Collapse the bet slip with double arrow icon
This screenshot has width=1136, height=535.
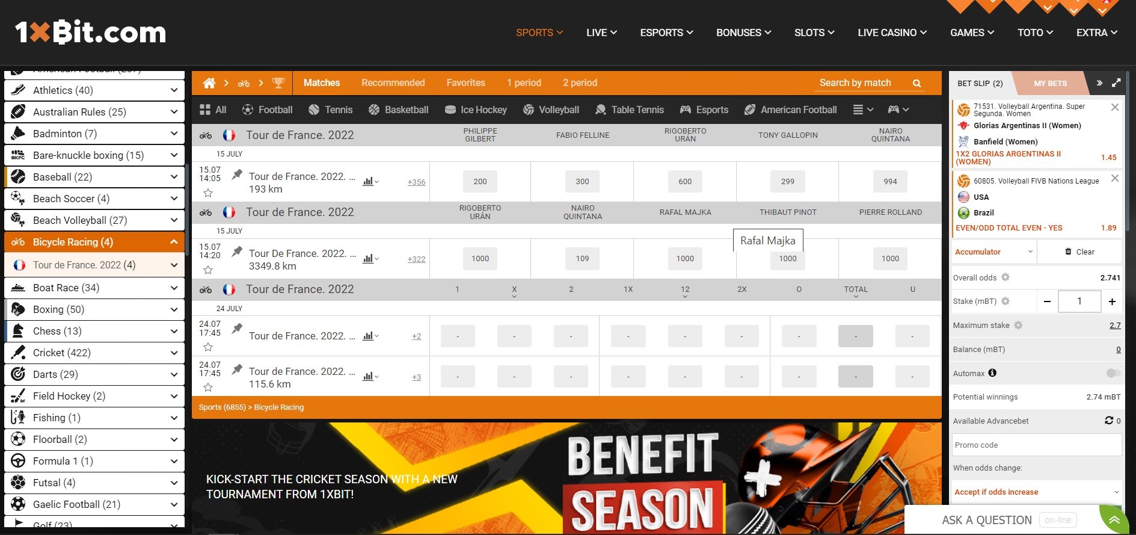[x=1099, y=83]
